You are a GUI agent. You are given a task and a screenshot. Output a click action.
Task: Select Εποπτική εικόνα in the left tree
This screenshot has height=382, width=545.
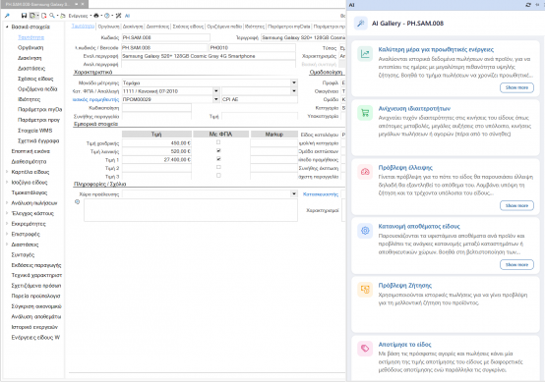[x=30, y=151]
